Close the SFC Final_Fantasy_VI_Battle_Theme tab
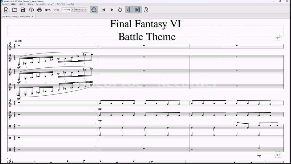 [32, 16]
